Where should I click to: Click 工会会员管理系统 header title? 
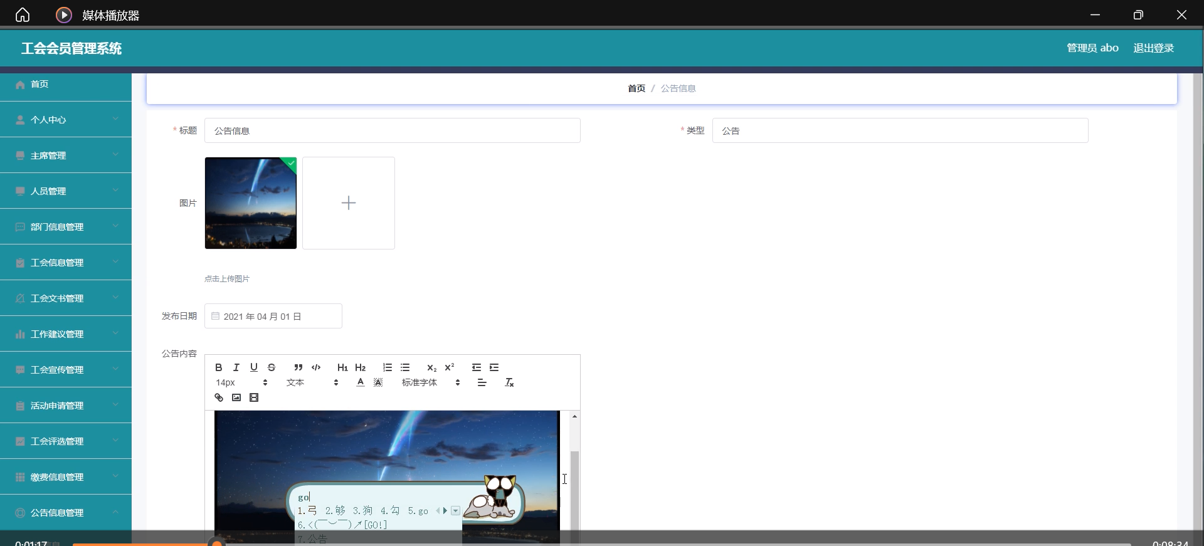[71, 48]
